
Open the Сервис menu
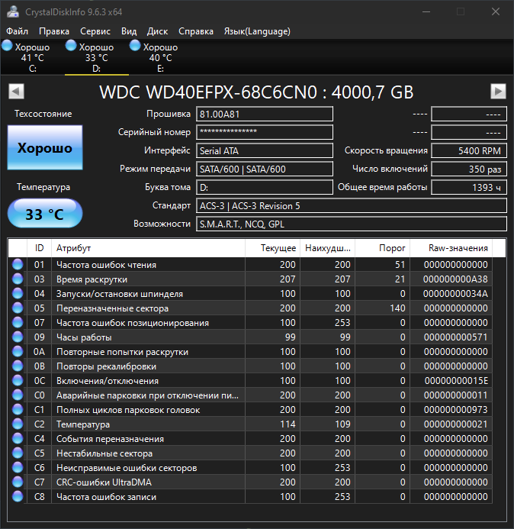[95, 31]
